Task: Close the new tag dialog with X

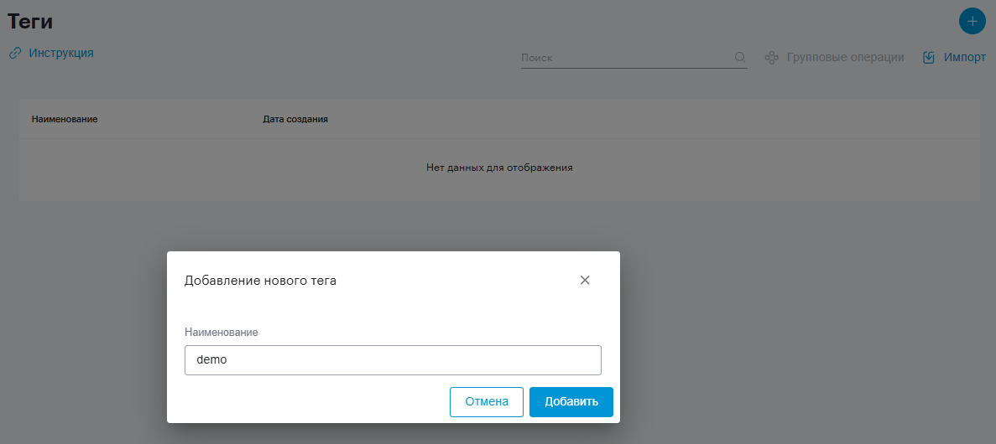Action: [x=585, y=281]
